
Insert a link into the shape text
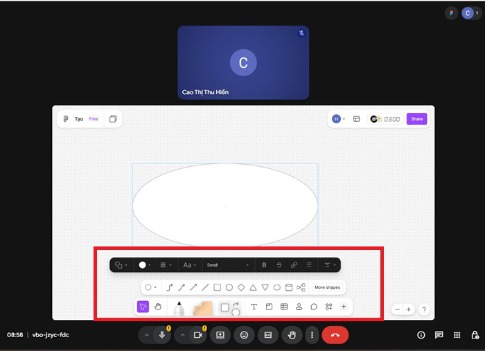[294, 264]
